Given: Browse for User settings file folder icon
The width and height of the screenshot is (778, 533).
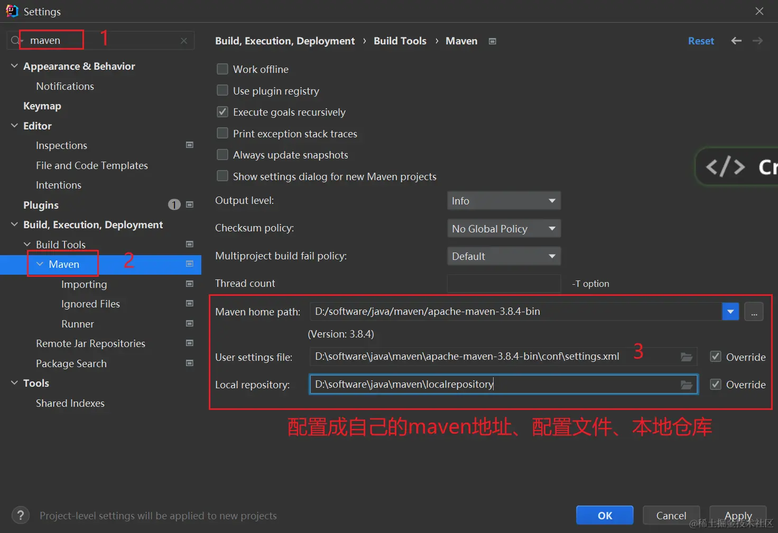Looking at the screenshot, I should pos(687,357).
